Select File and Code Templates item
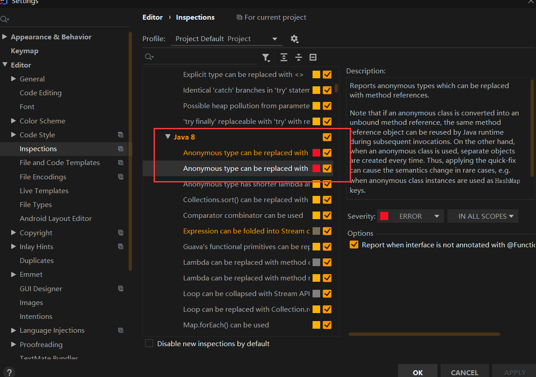This screenshot has height=377, width=536. coord(60,163)
